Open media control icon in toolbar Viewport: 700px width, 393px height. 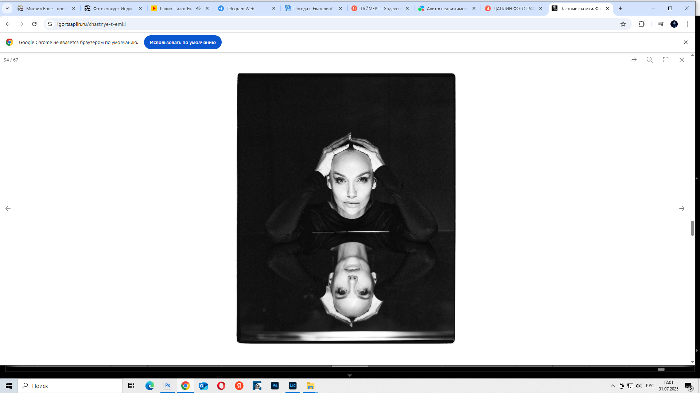(661, 24)
